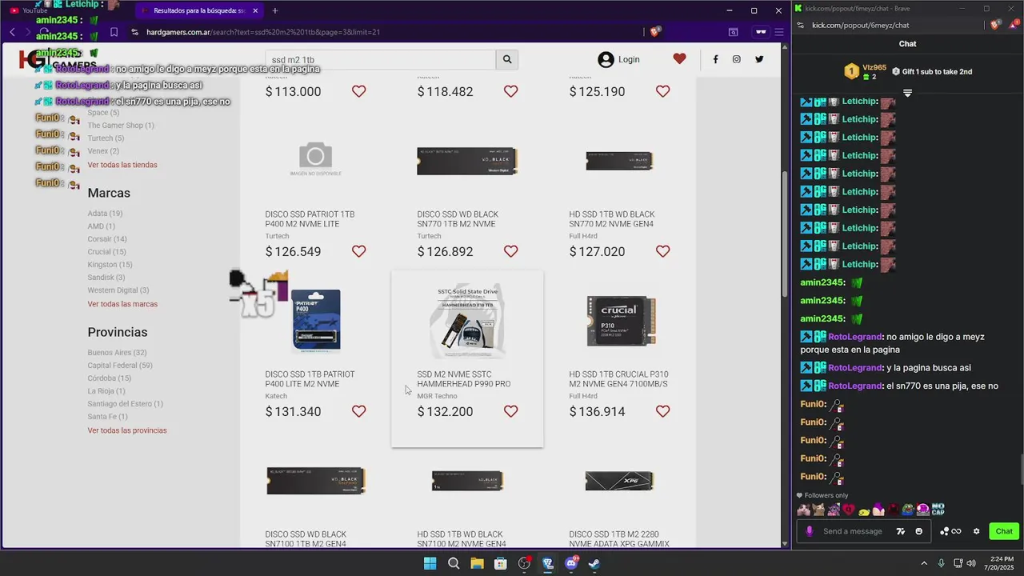Favorite the $125.190 product
The height and width of the screenshot is (576, 1024).
(x=663, y=91)
